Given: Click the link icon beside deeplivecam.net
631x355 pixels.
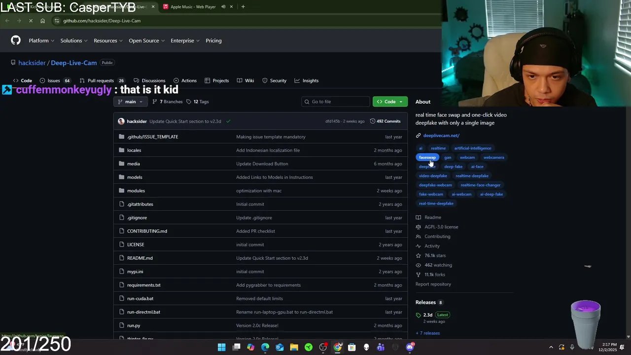Looking at the screenshot, I should (418, 136).
